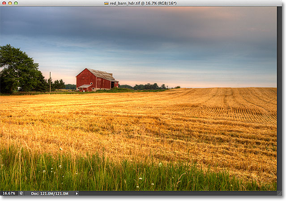Close the red_barn_hdr.tif document window
This screenshot has height=201, width=286.
pos(4,3)
